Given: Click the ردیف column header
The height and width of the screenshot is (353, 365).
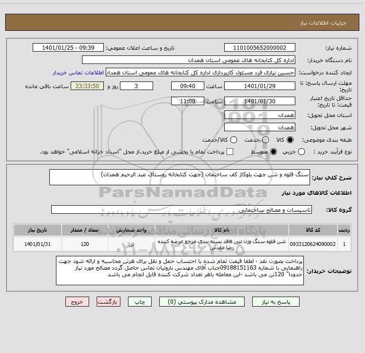Looking at the screenshot, I should point(344,230).
